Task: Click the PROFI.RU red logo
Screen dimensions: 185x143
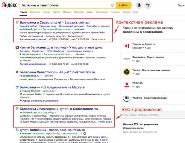Action: coord(127,85)
